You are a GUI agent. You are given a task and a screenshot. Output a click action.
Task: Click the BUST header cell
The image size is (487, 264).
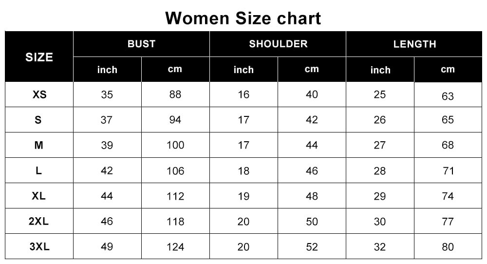(141, 44)
